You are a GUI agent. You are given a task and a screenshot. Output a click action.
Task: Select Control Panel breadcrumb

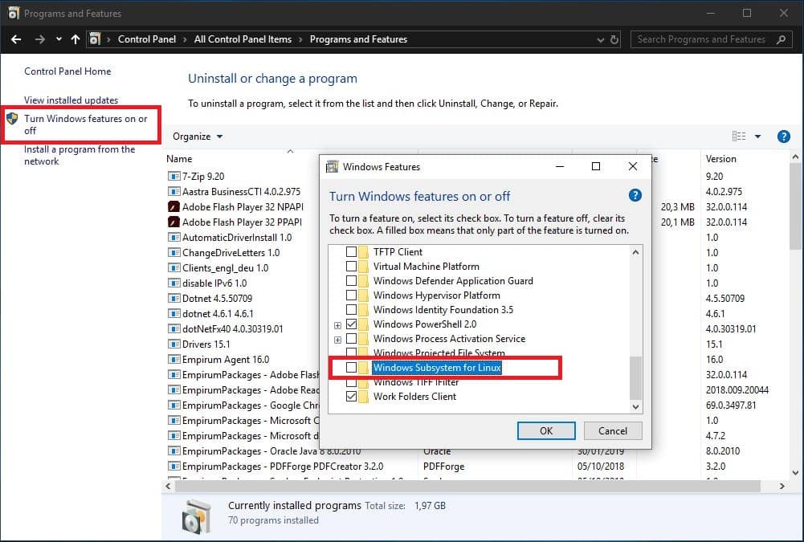[x=147, y=39]
